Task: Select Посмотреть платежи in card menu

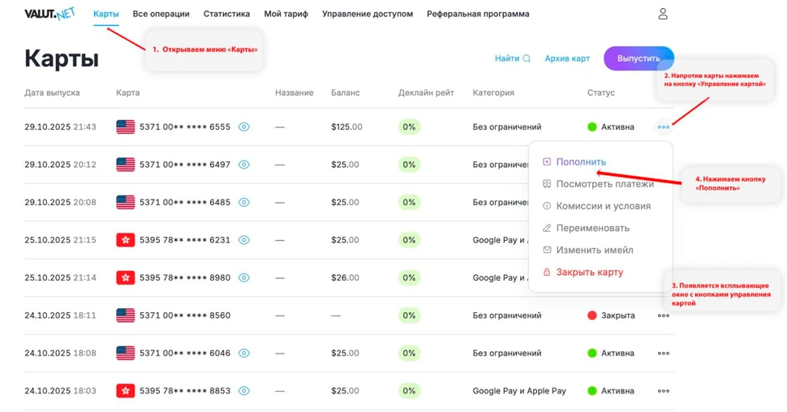Action: [x=604, y=183]
